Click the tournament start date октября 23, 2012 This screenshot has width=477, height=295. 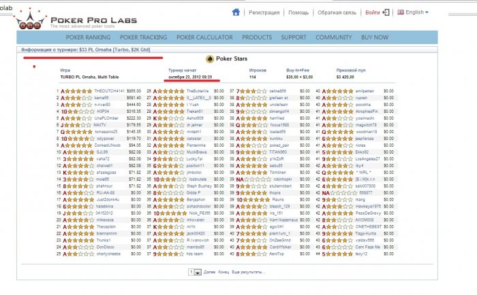tap(190, 77)
